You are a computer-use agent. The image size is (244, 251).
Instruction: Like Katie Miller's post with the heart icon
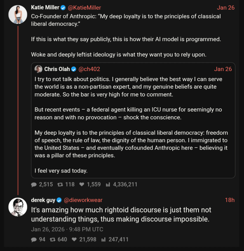coord(82,184)
